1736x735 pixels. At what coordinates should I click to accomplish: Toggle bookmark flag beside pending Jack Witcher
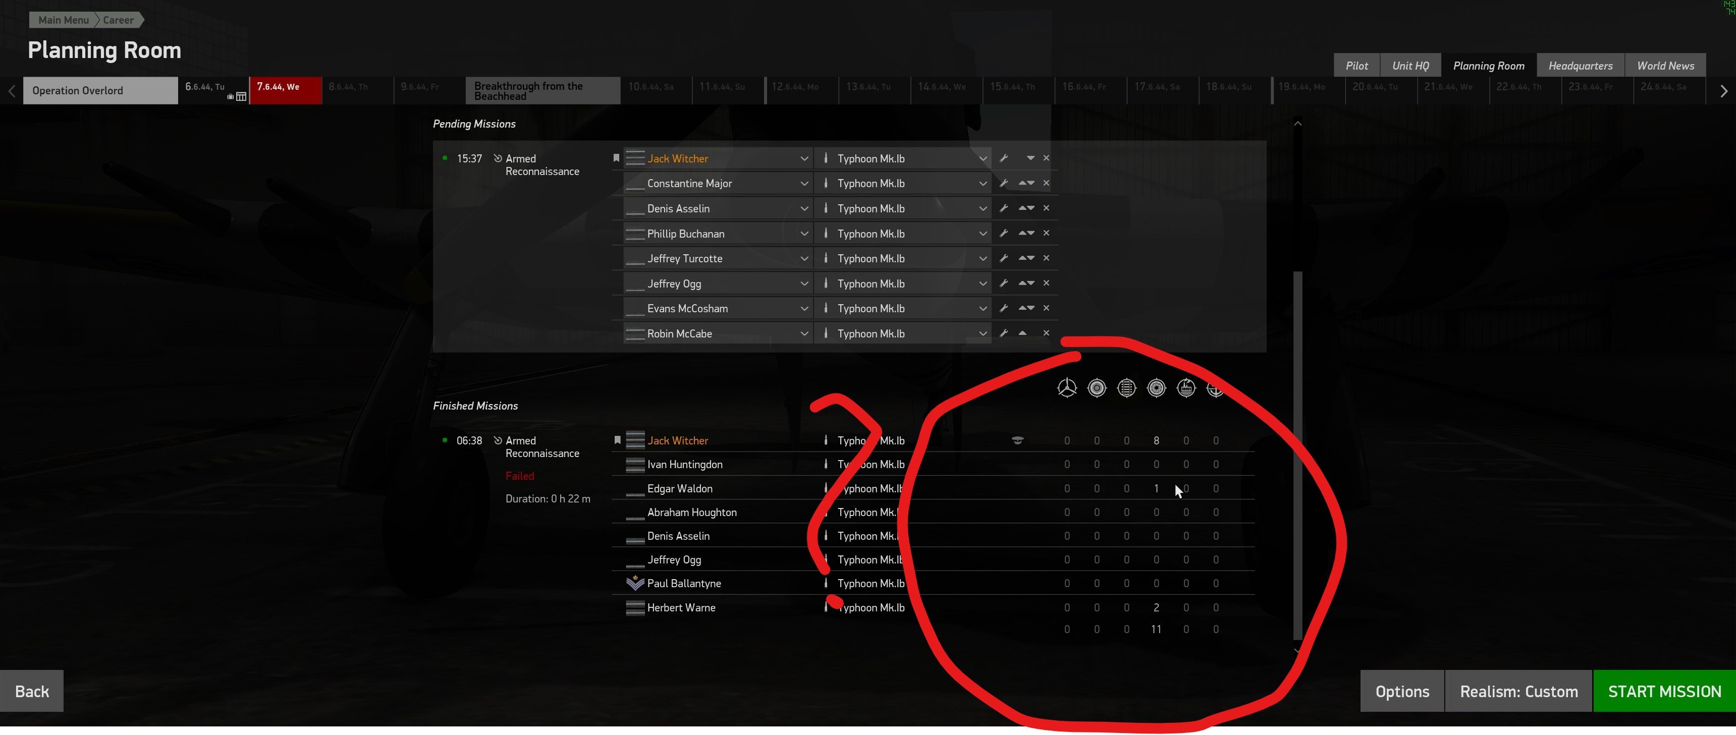[616, 158]
